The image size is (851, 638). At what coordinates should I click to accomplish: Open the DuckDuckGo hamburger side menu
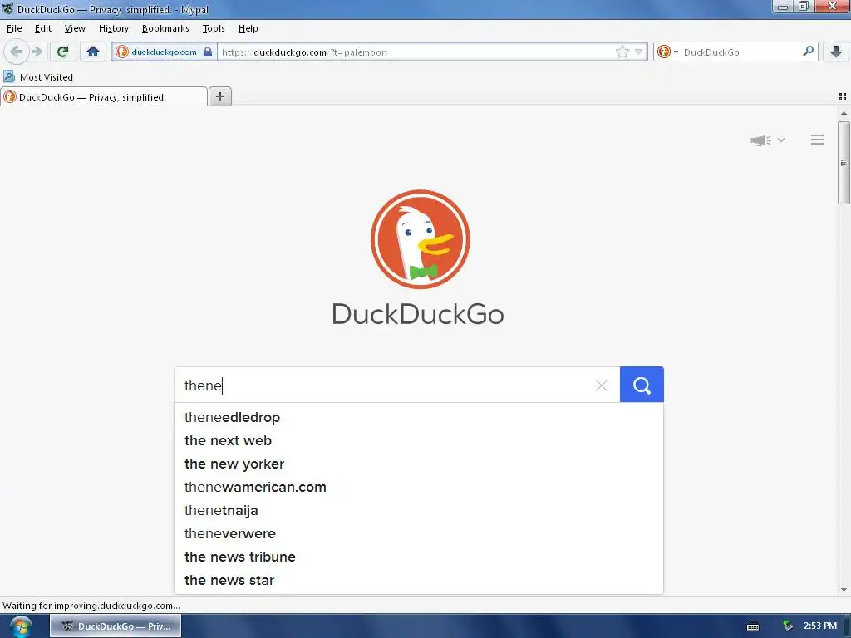(817, 140)
